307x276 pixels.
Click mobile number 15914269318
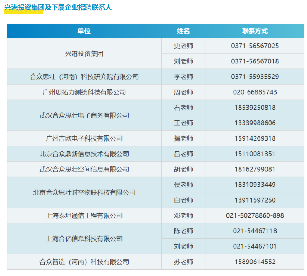[255, 138]
